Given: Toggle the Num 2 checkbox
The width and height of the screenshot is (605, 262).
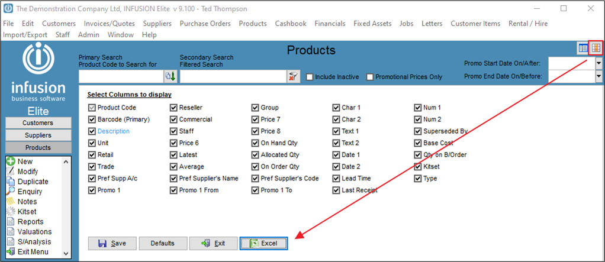Looking at the screenshot, I should tap(417, 119).
